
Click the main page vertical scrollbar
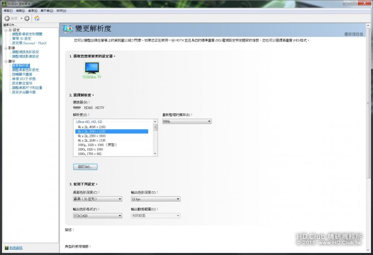tap(368, 103)
